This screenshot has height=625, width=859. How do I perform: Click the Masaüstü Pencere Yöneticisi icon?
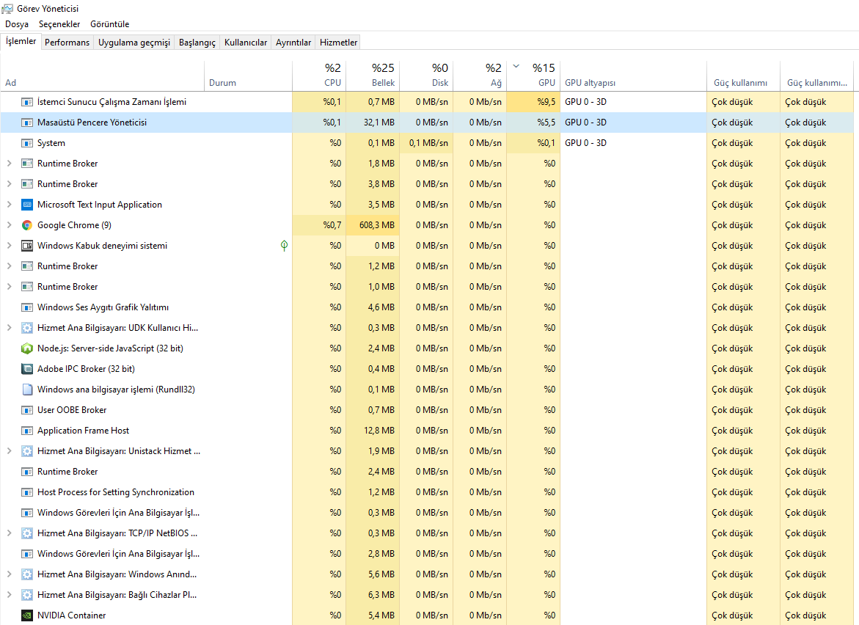pos(27,123)
